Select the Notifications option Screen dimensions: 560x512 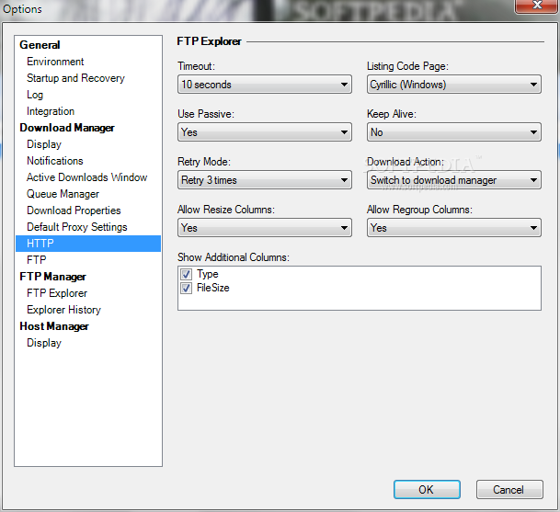click(54, 161)
